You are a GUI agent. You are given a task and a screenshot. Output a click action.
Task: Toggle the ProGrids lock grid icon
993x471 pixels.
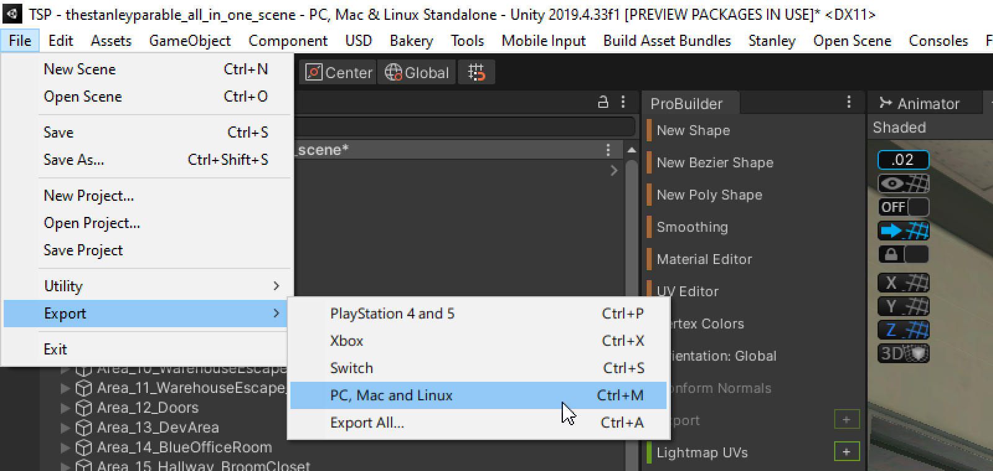(903, 254)
